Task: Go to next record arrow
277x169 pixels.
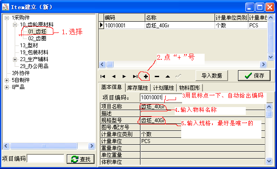Action: click(124, 76)
